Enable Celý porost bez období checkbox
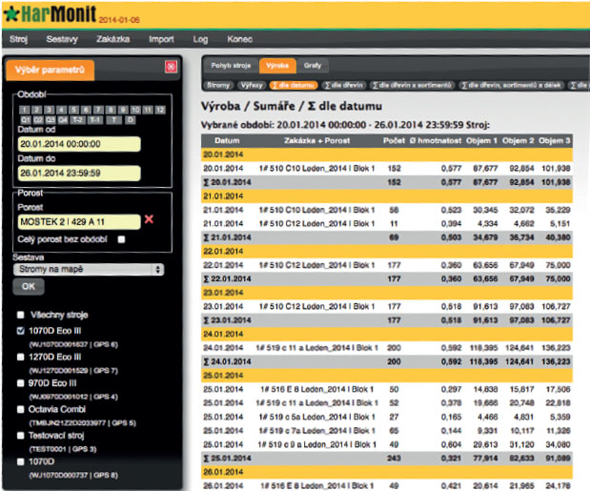Screen dimensions: 590x491 tap(121, 239)
